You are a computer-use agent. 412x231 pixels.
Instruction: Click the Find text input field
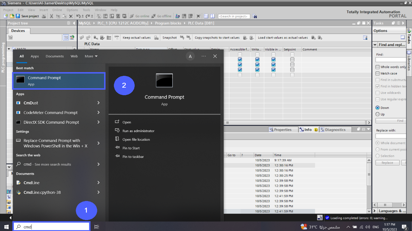pos(391,60)
